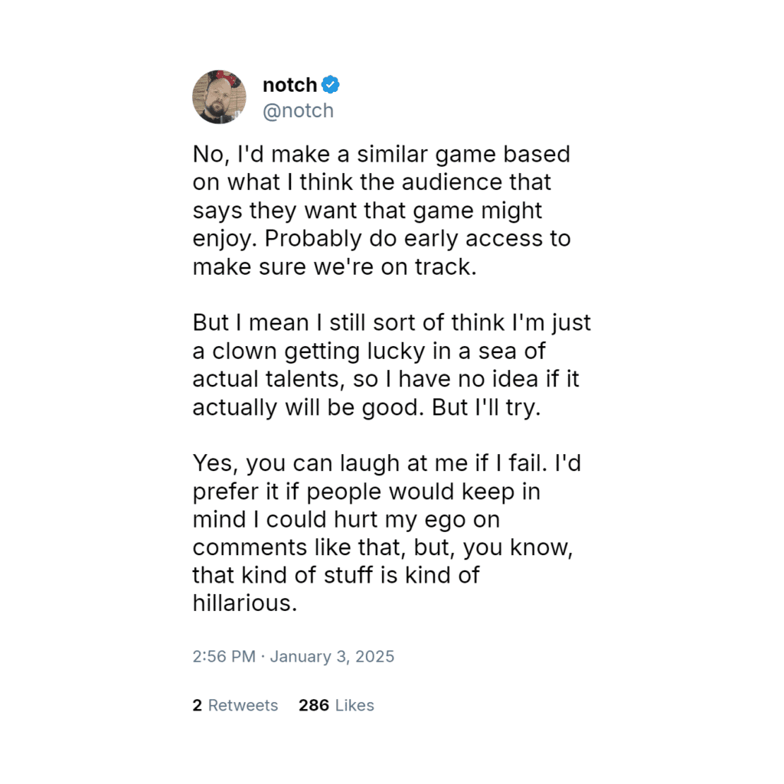Click the misspelled word "hillarious"
The image size is (784, 784).
(244, 603)
